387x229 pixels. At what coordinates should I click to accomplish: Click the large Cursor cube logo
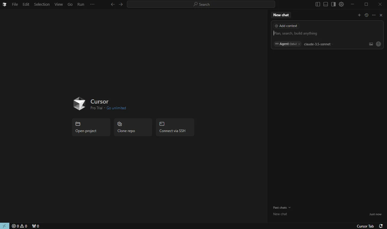79,104
